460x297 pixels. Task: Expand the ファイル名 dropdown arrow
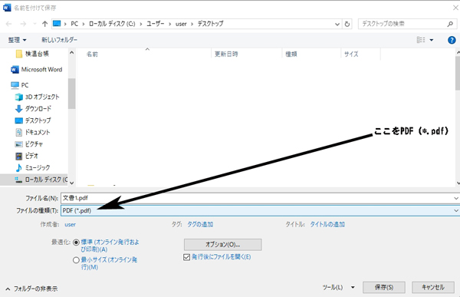pyautogui.click(x=456, y=198)
